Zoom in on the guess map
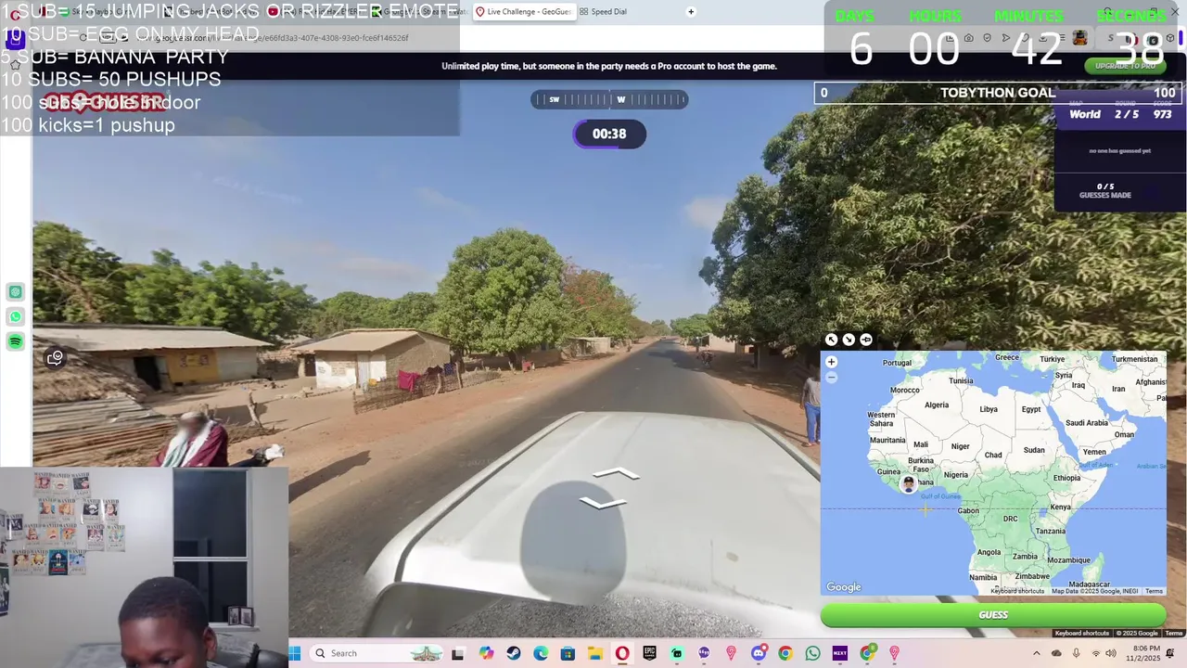 [831, 362]
